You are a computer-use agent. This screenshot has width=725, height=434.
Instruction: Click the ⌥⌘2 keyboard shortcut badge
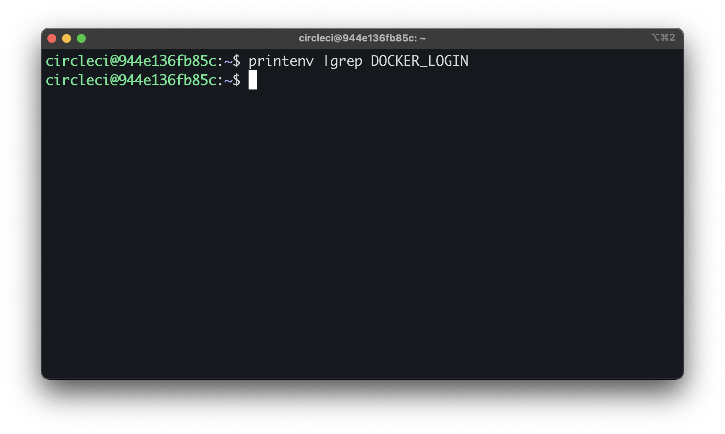tap(663, 37)
